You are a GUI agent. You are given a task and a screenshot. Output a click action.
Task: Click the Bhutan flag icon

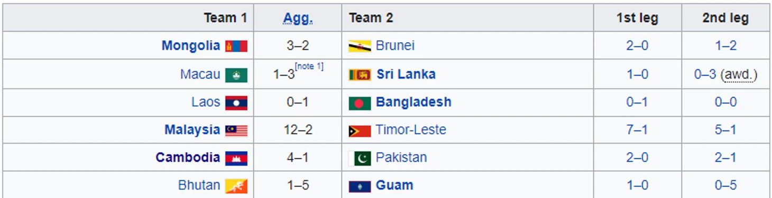click(236, 186)
